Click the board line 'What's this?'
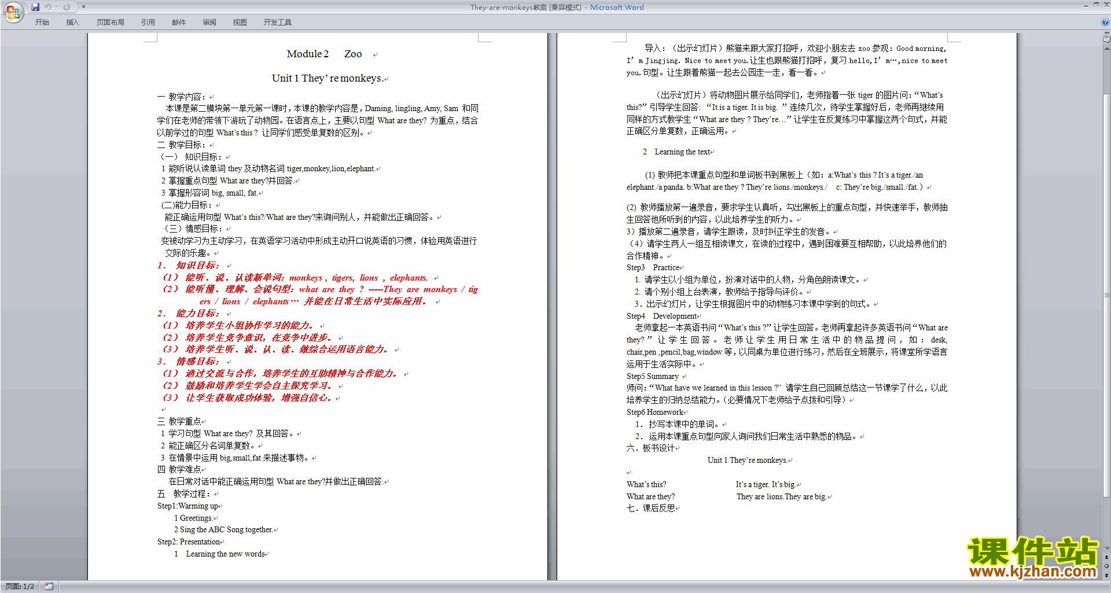The height and width of the screenshot is (593, 1111). tap(646, 484)
